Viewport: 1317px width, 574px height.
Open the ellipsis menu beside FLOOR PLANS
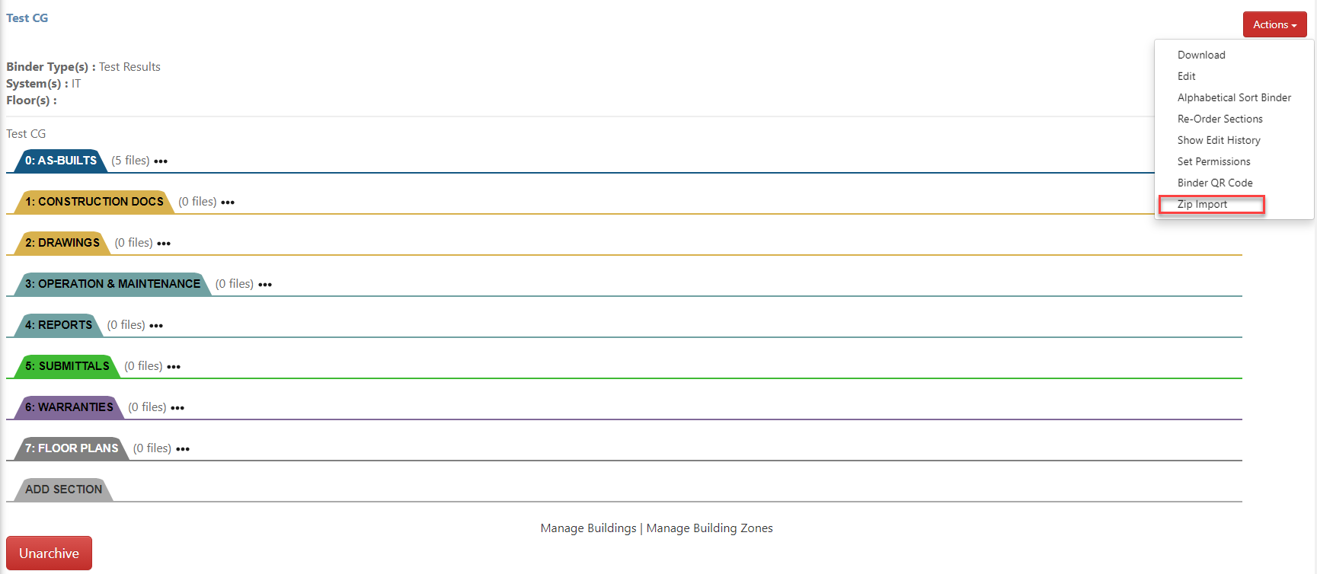(183, 449)
